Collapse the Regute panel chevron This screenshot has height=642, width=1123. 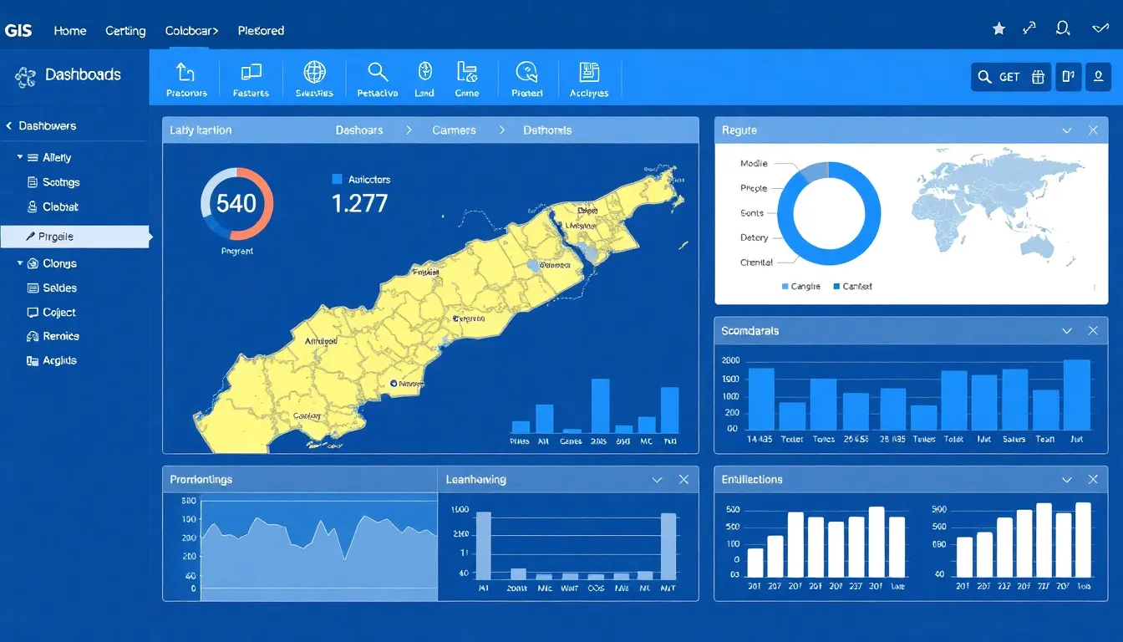(1066, 130)
